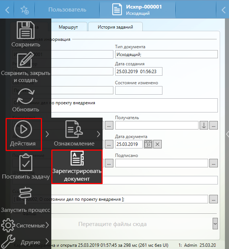
Task: Open the Действия play icon menu
Action: coord(23,129)
